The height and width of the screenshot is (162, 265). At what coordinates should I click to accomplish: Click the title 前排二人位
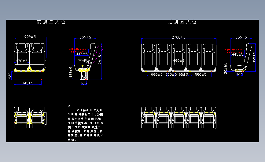[51, 22]
